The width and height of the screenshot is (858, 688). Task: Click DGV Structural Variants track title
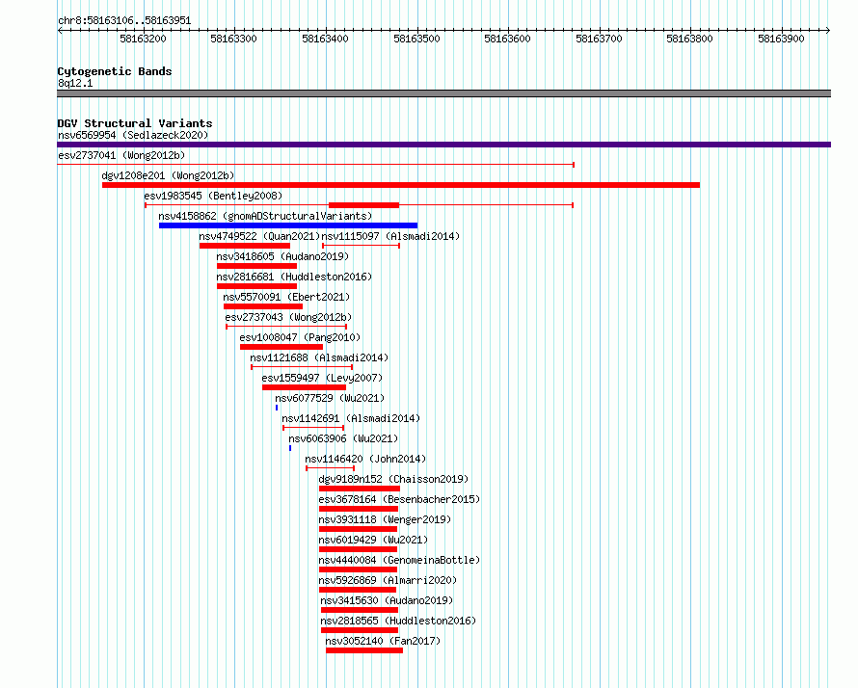coord(135,123)
